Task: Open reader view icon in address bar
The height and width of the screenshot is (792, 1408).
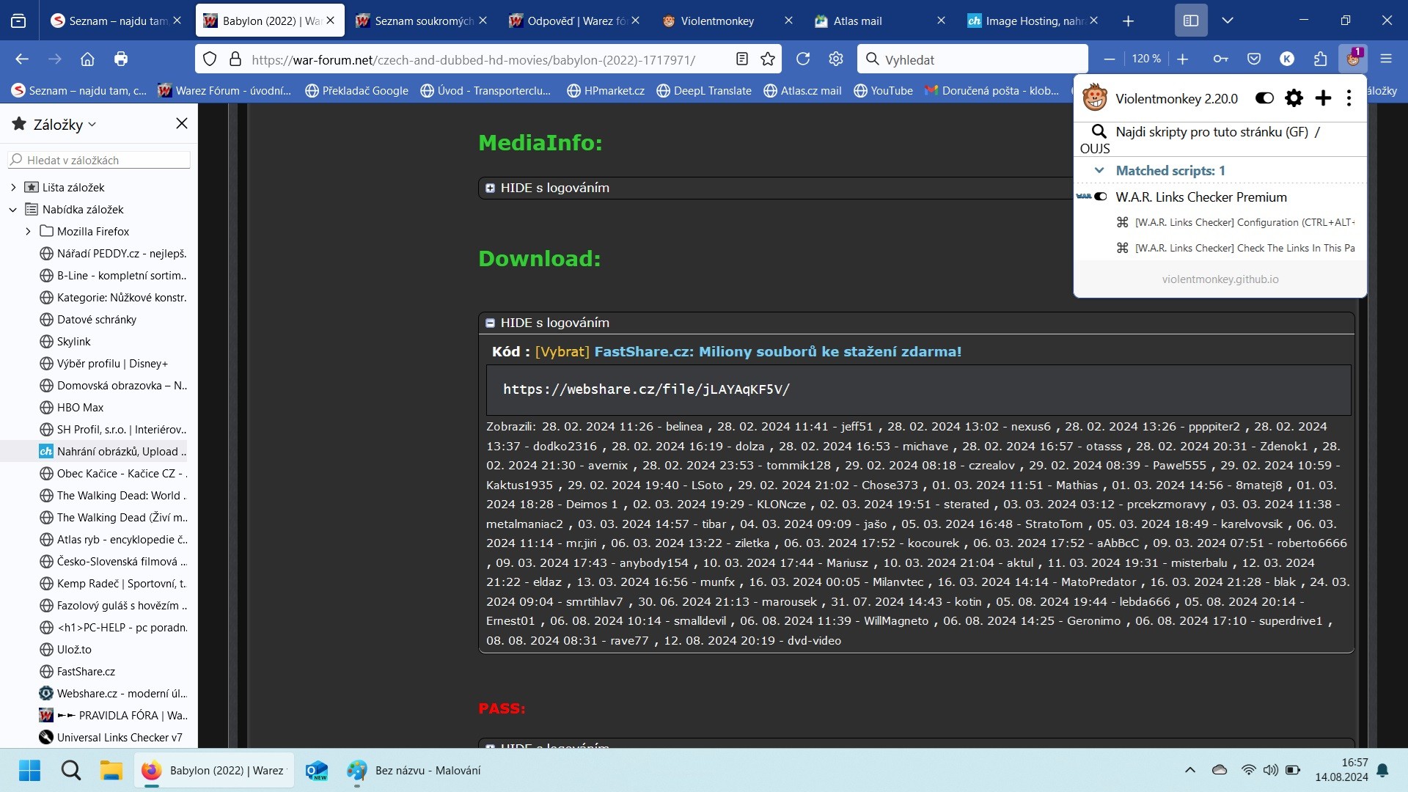Action: point(742,59)
